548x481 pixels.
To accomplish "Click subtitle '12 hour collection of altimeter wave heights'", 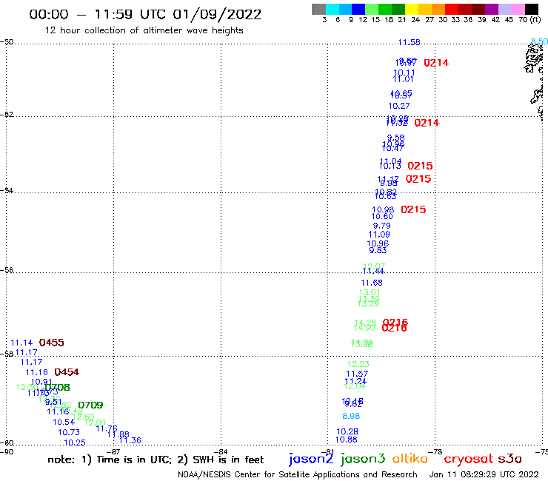I will (x=144, y=30).
